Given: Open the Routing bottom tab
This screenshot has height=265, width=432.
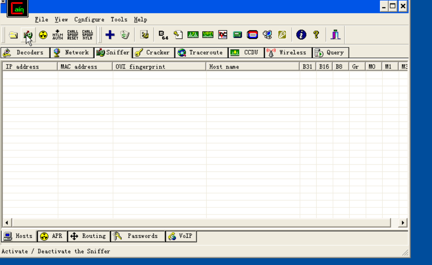Looking at the screenshot, I should 89,236.
